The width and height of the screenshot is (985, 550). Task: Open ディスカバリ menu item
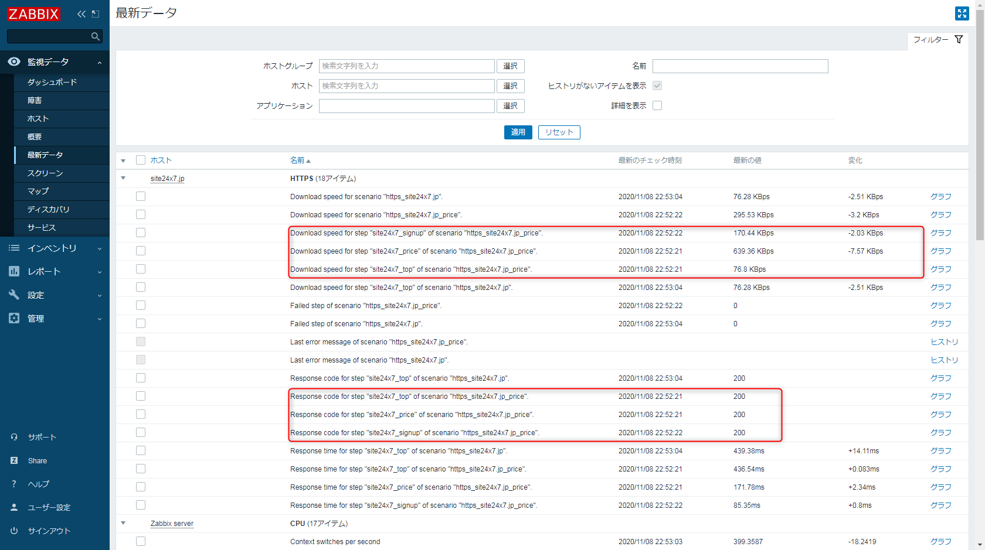62,210
